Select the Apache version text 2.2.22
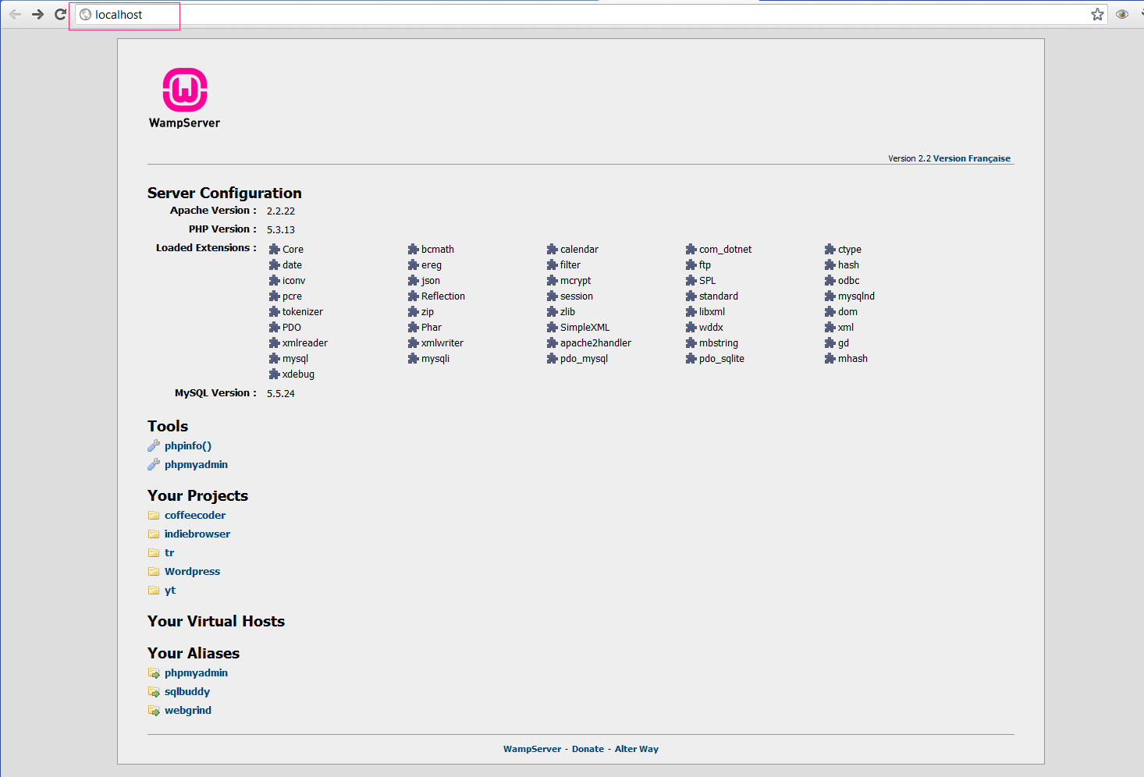 pos(281,211)
